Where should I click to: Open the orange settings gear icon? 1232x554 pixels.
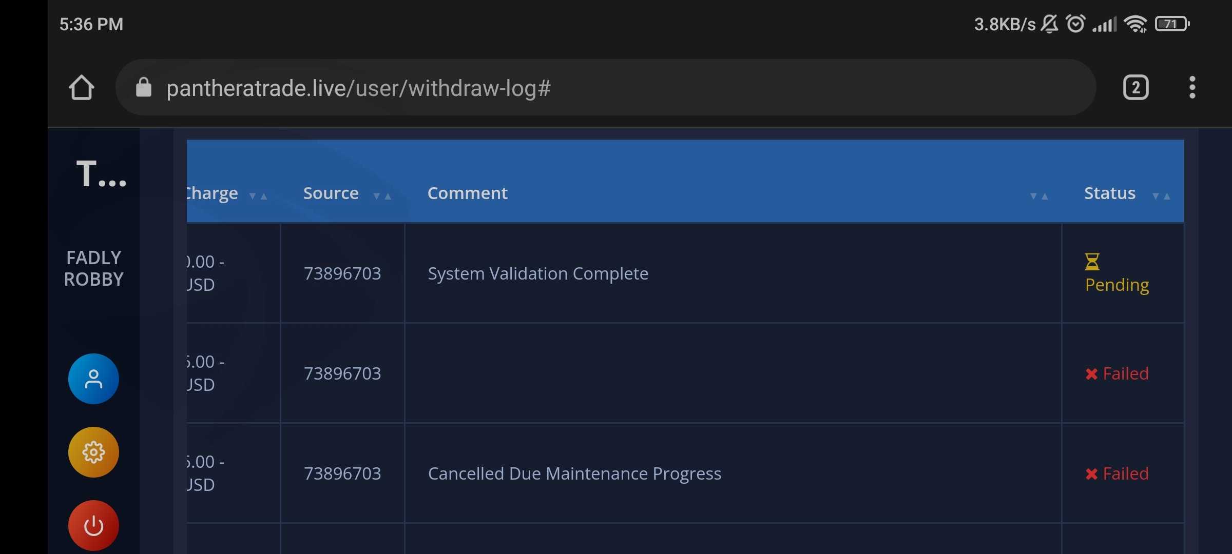pyautogui.click(x=93, y=452)
